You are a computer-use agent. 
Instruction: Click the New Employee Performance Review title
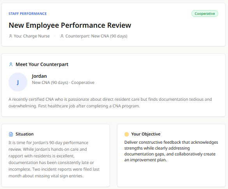click(70, 25)
